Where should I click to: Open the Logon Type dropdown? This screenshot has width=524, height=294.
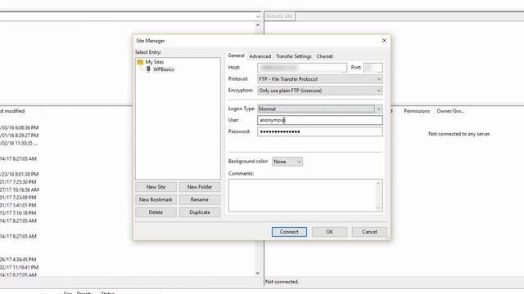pos(320,109)
